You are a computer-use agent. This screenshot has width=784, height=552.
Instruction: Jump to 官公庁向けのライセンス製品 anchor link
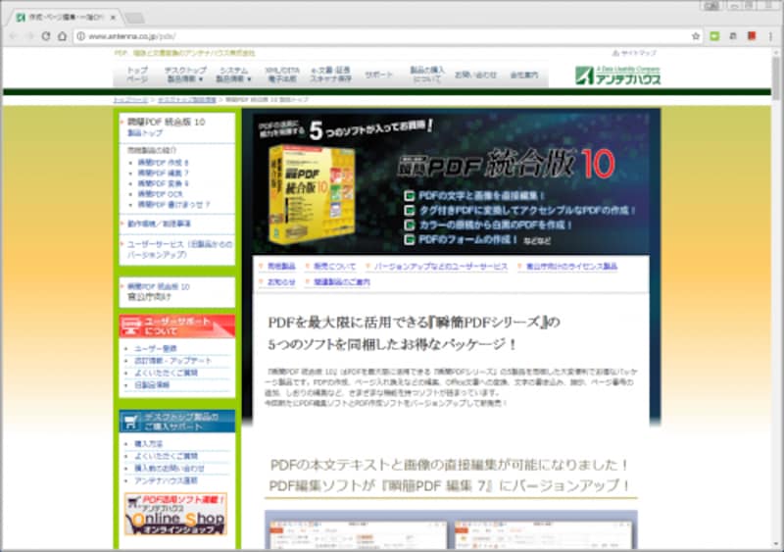coord(571,267)
